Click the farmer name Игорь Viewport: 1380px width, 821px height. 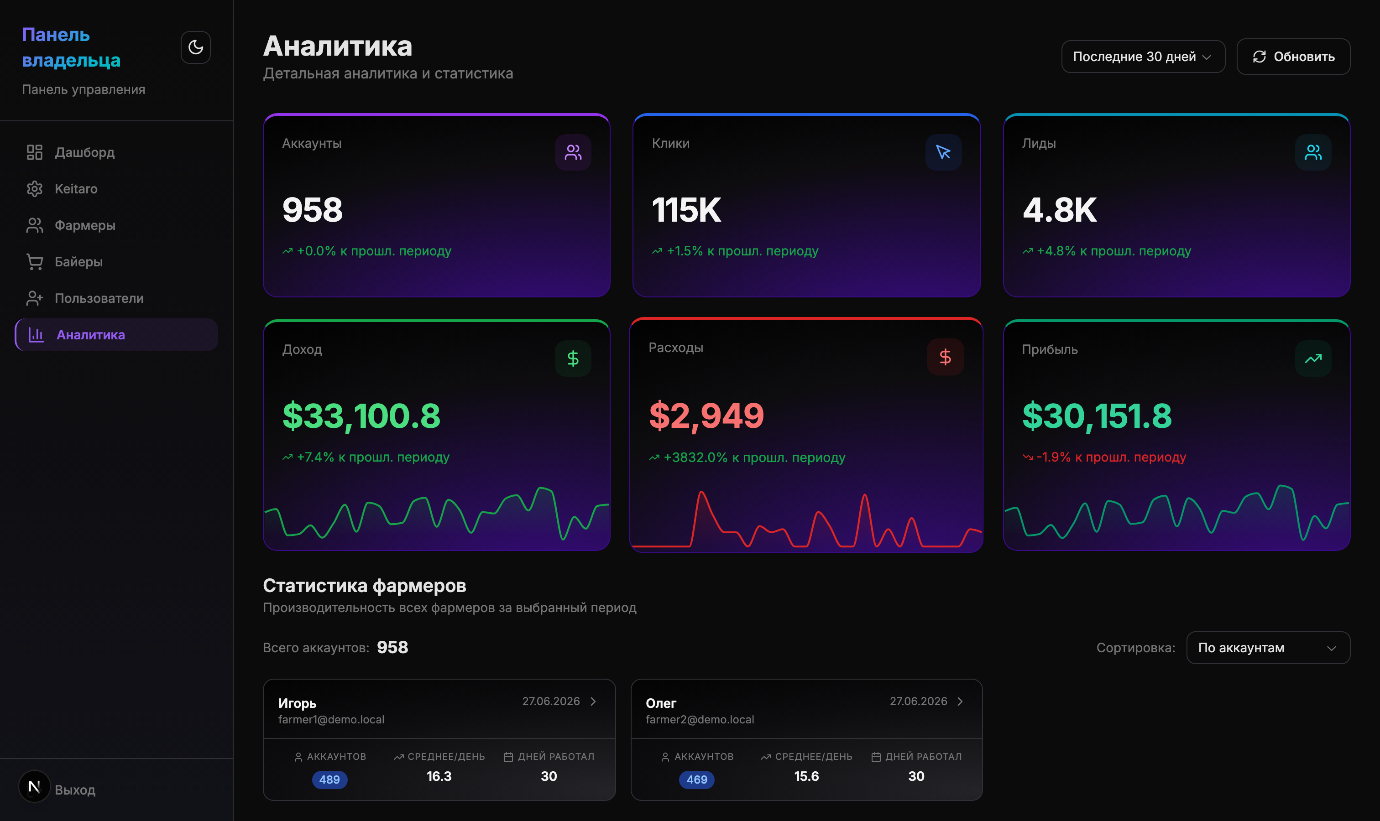click(297, 703)
